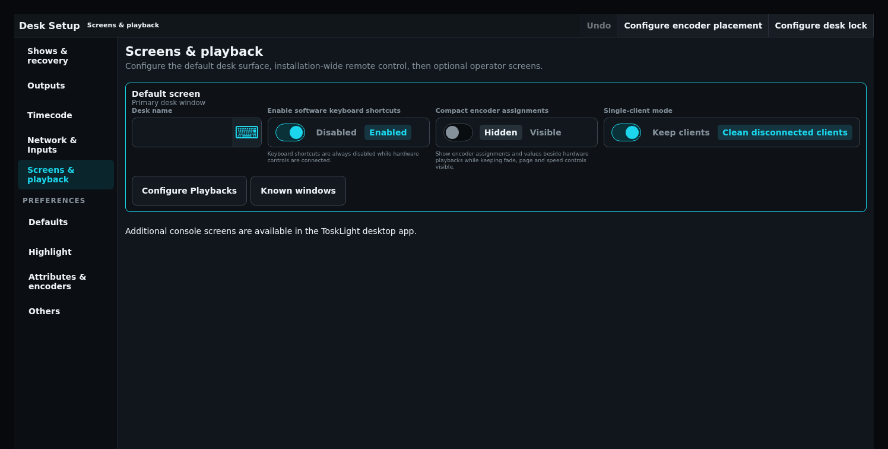
Task: Toggle the Single-client mode switch
Action: pos(626,132)
